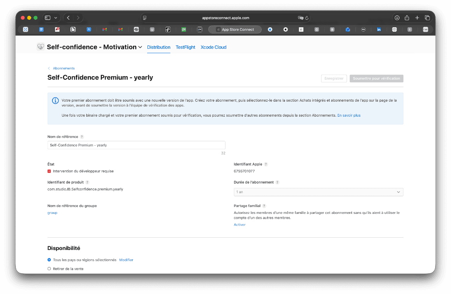The height and width of the screenshot is (294, 451).
Task: Click the help icon next to Partage familial
Action: click(x=264, y=206)
